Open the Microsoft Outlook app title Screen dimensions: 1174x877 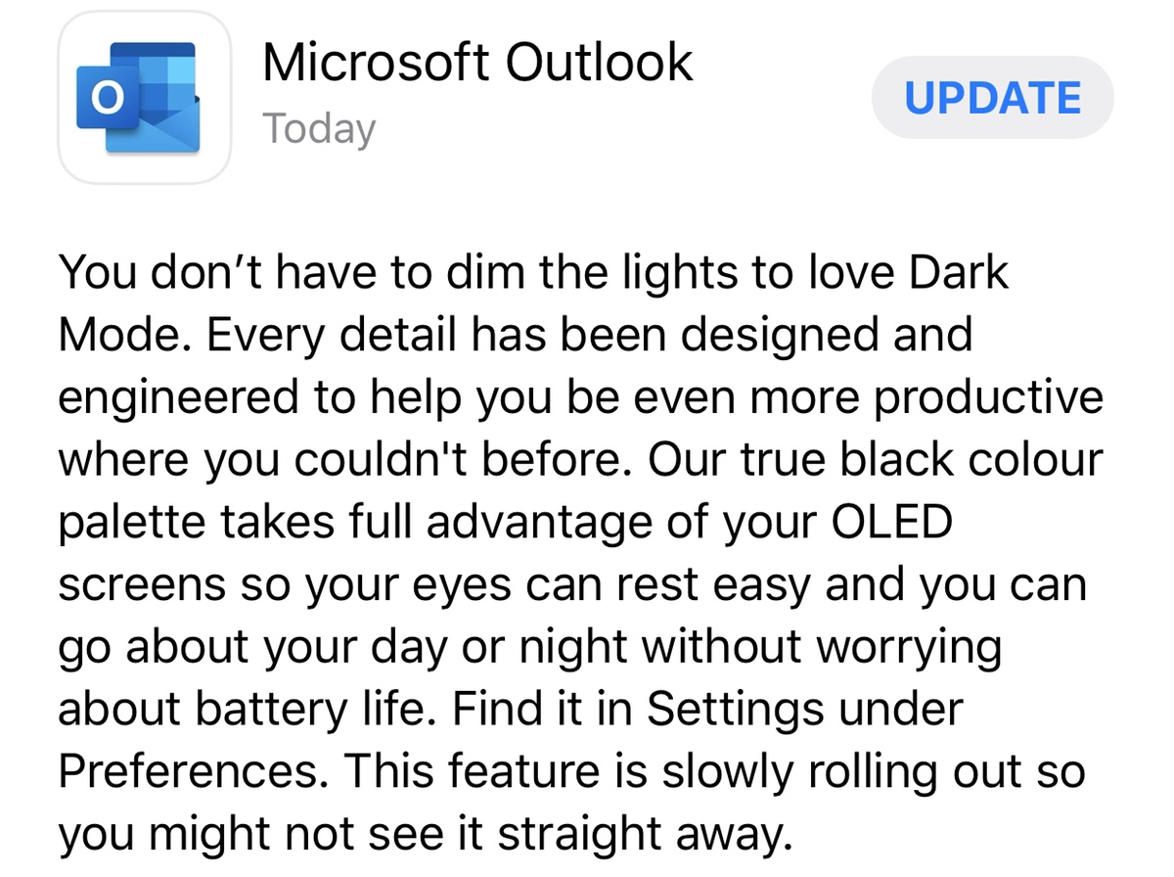coord(477,63)
